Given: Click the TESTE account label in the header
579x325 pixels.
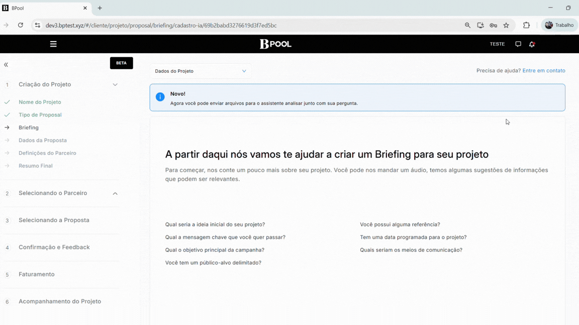Looking at the screenshot, I should click(x=497, y=44).
